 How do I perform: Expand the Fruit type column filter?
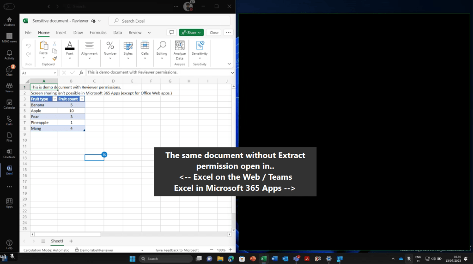click(55, 99)
